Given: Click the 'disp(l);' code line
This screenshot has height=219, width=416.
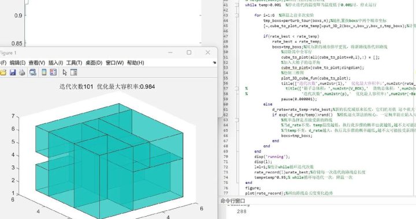Looking at the screenshot, I should pos(263,161).
